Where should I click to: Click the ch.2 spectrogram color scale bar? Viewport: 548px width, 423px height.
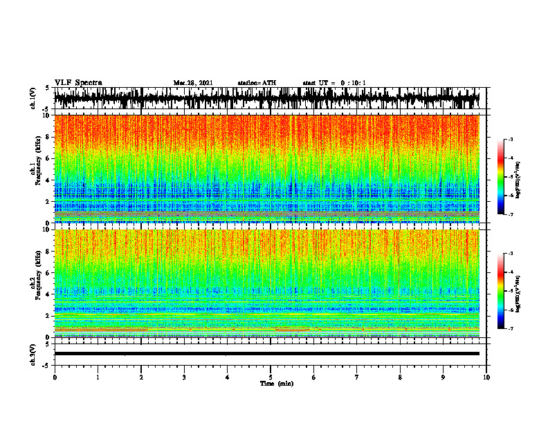point(500,291)
